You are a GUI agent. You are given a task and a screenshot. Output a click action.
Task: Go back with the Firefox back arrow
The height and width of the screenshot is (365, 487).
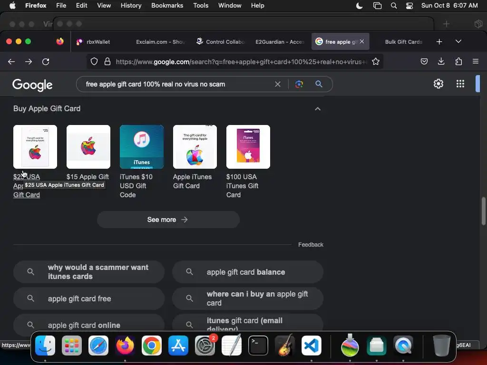tap(11, 62)
